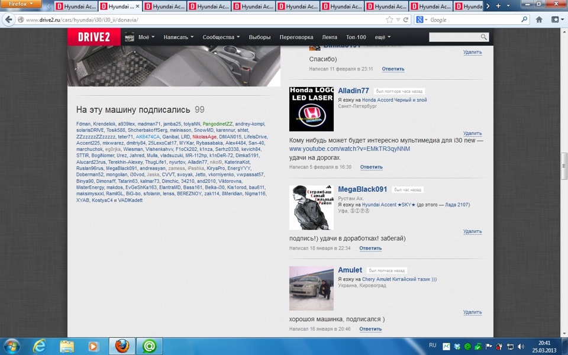Click subscriber PangodinetZZ
Image resolution: width=568 pixels, height=355 pixels.
(x=218, y=124)
